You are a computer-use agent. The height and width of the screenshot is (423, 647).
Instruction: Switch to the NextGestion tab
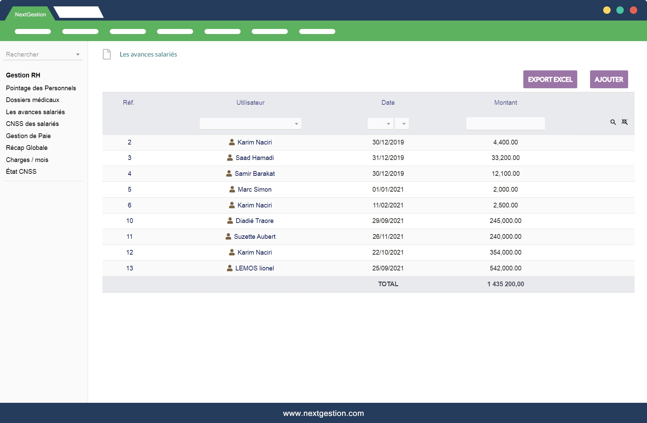point(30,14)
